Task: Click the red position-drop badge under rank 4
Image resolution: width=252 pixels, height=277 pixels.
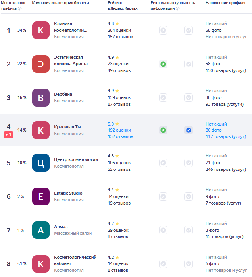Action: [x=8, y=135]
